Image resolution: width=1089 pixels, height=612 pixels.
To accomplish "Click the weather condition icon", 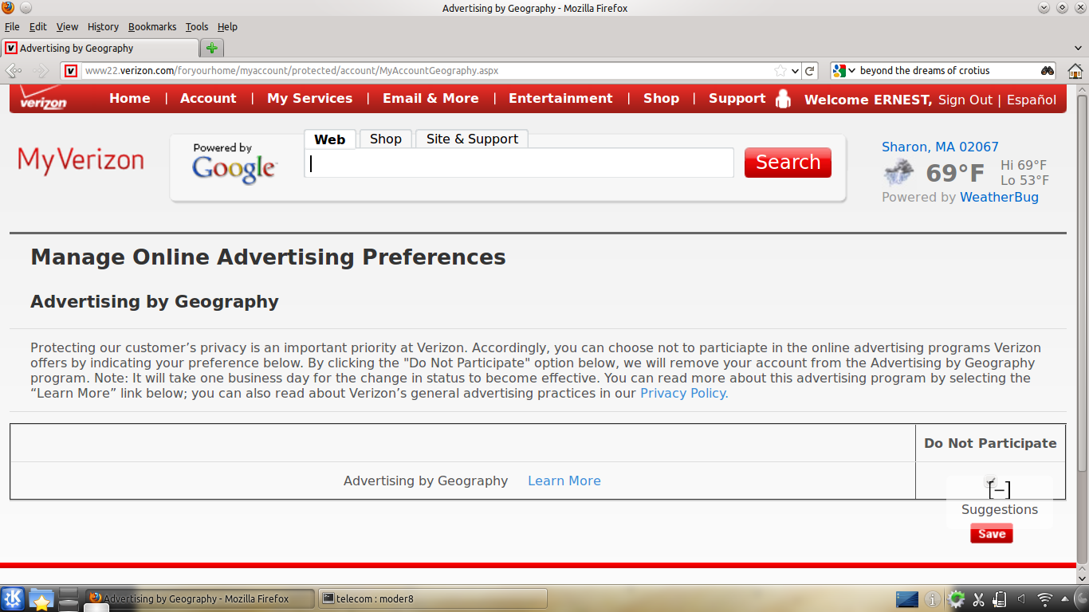I will click(x=899, y=172).
